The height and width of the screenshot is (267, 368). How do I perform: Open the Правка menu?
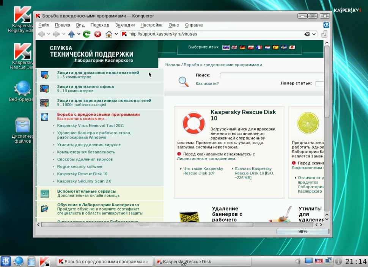tap(63, 25)
